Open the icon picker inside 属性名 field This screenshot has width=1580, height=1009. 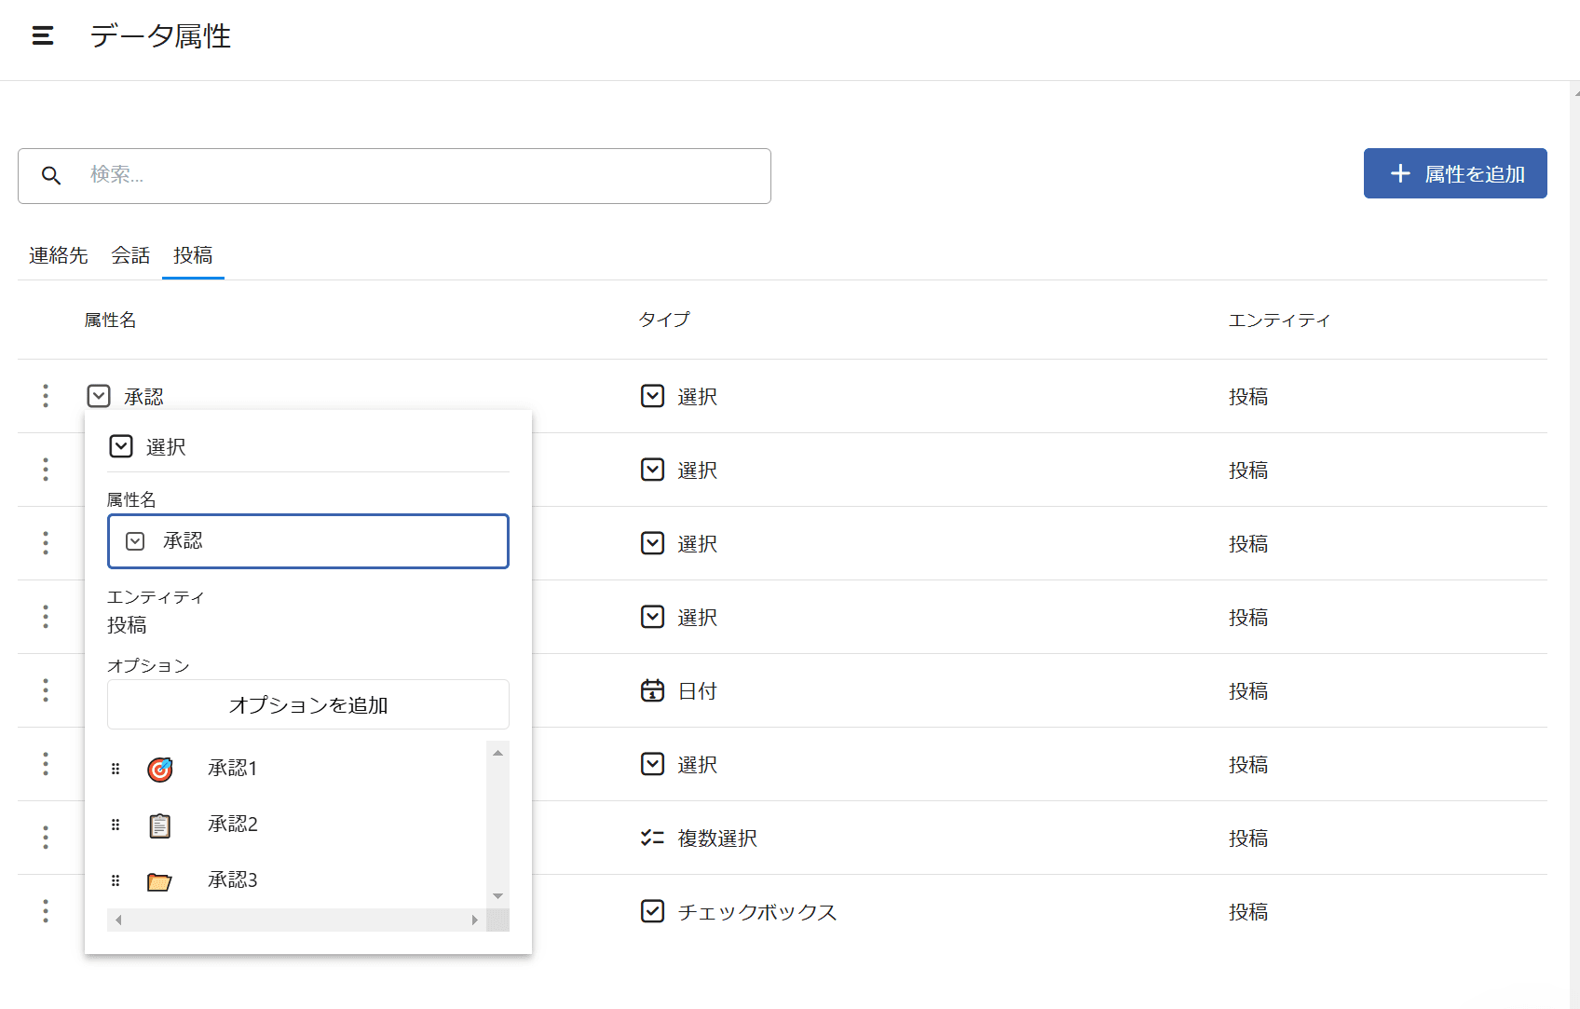coord(136,541)
